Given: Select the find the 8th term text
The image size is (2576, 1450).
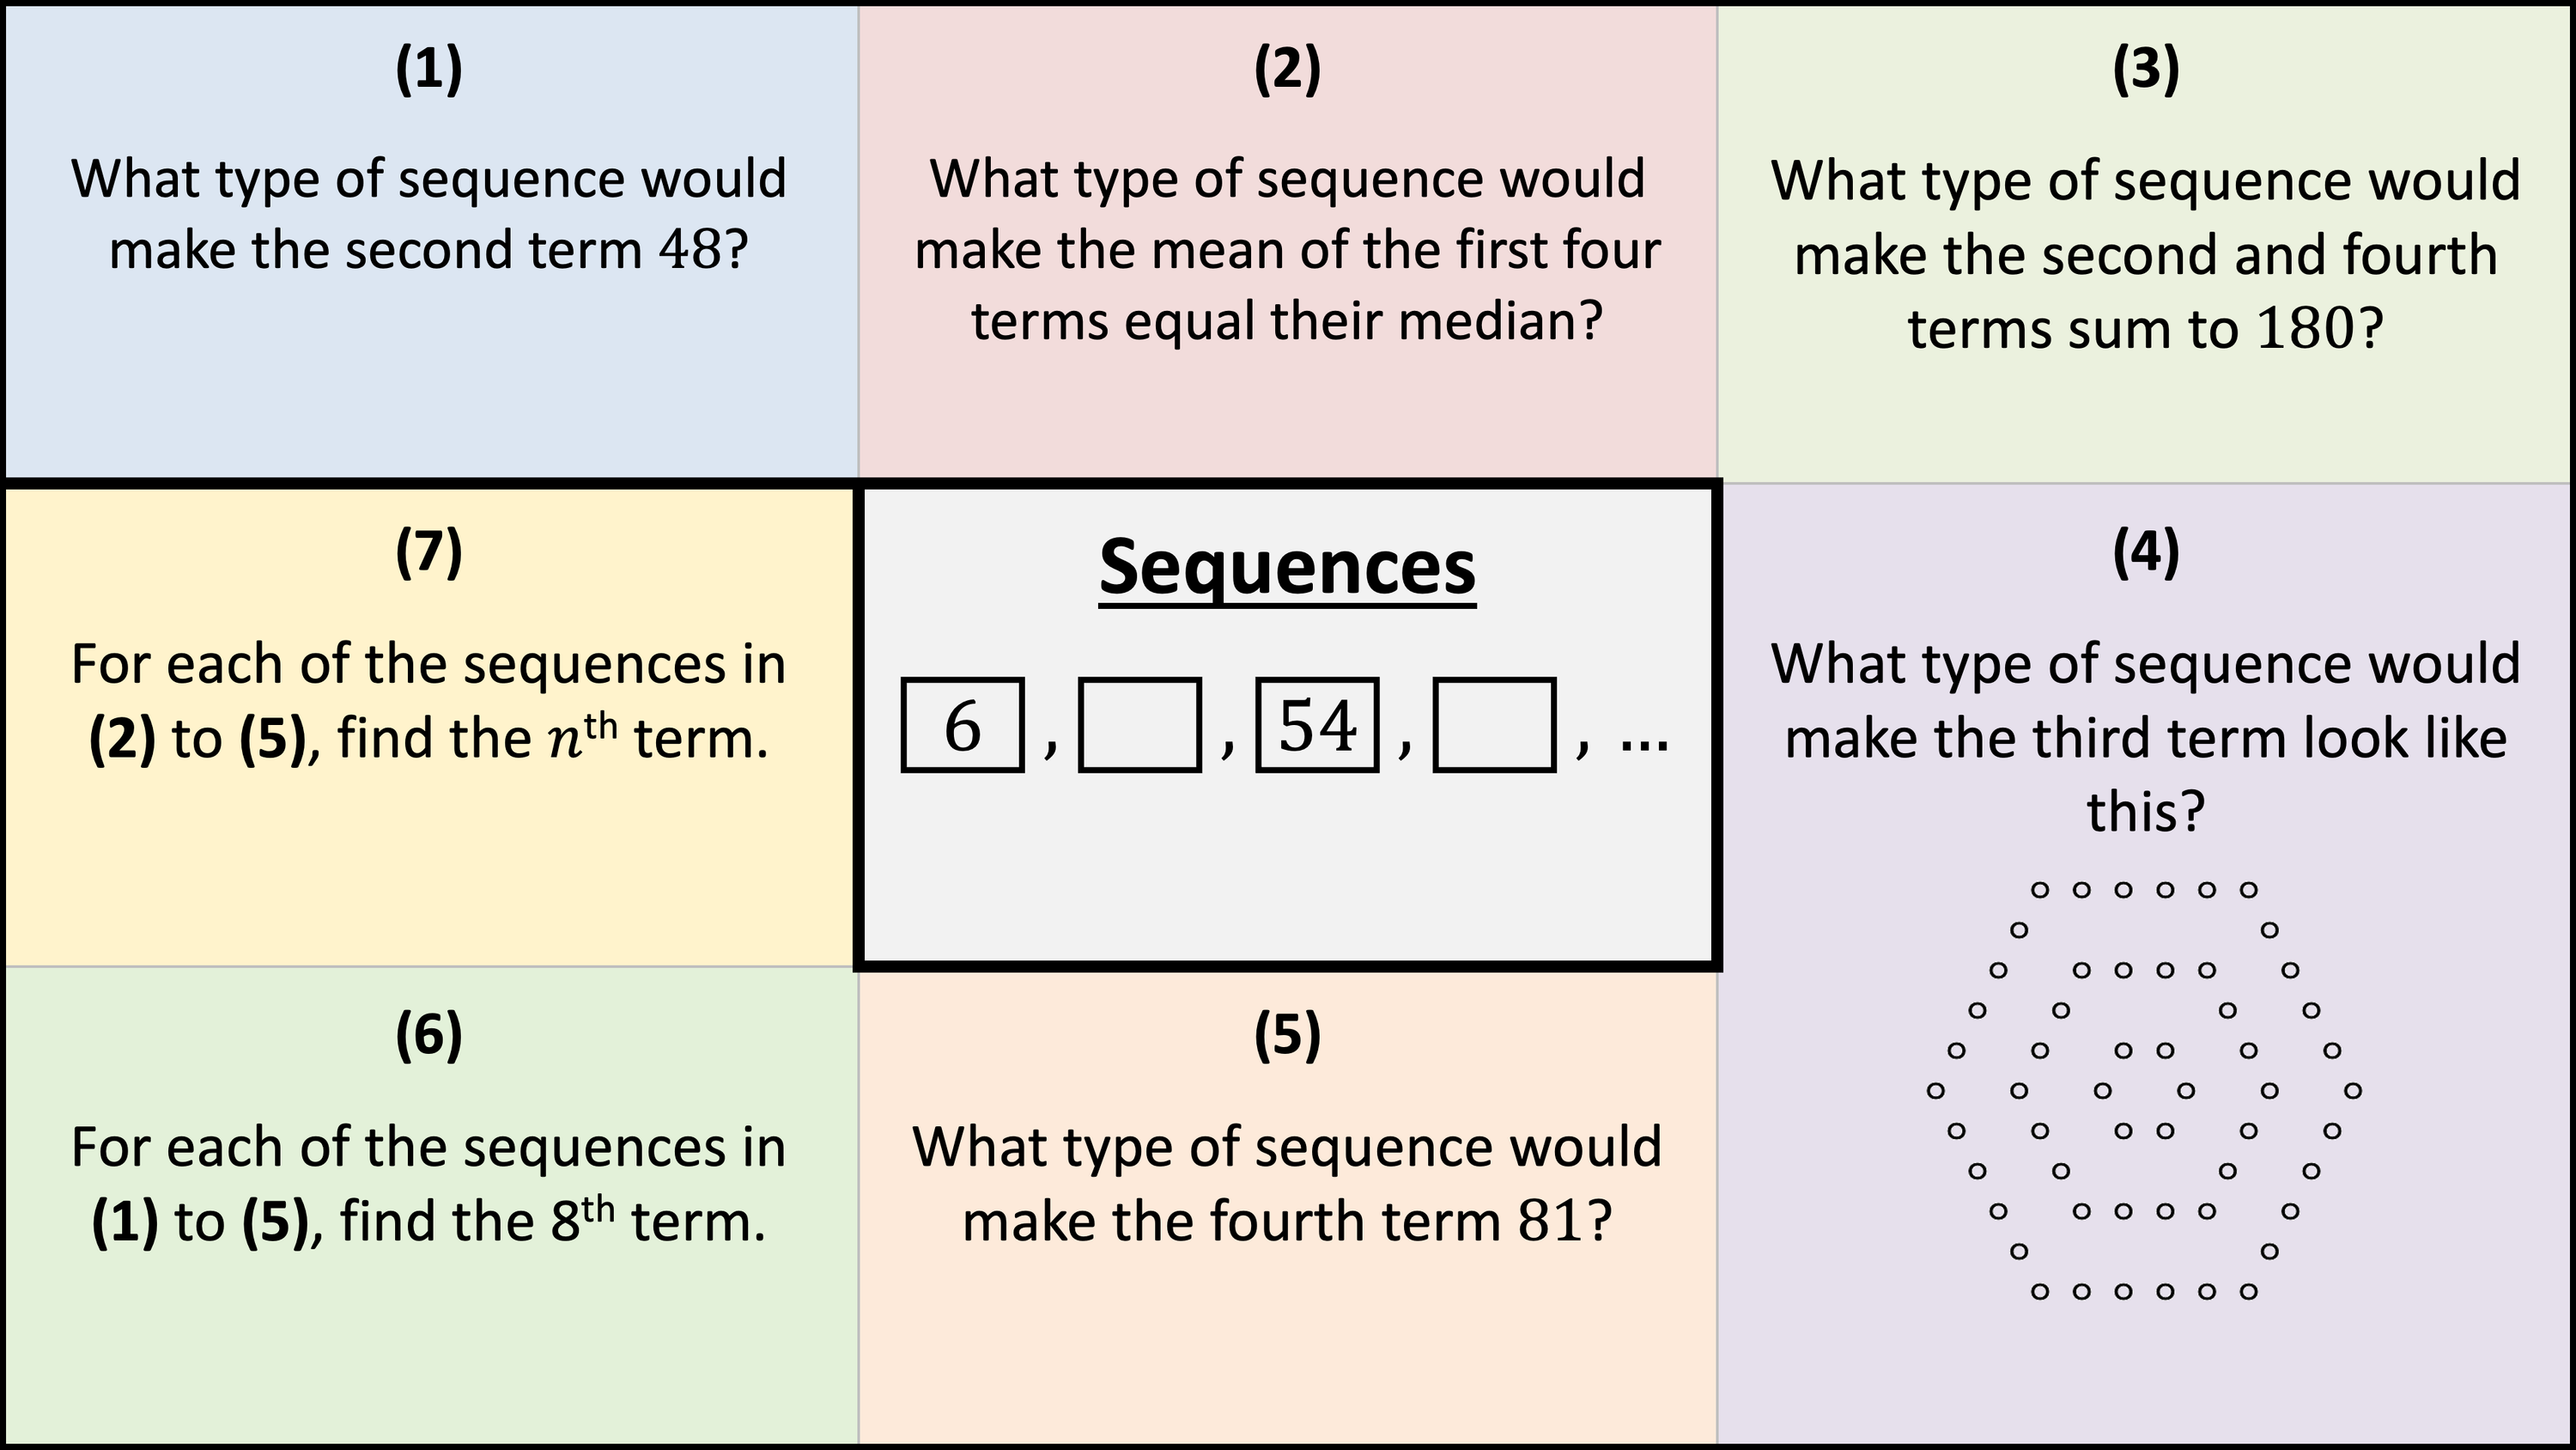Looking at the screenshot, I should (429, 1184).
